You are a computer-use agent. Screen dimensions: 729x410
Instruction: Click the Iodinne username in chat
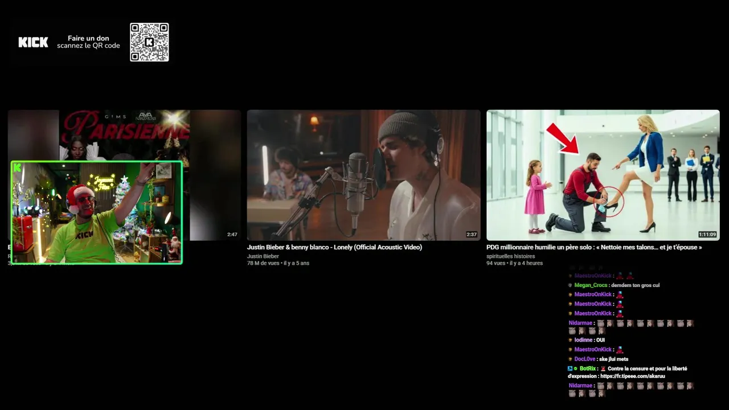pyautogui.click(x=583, y=340)
